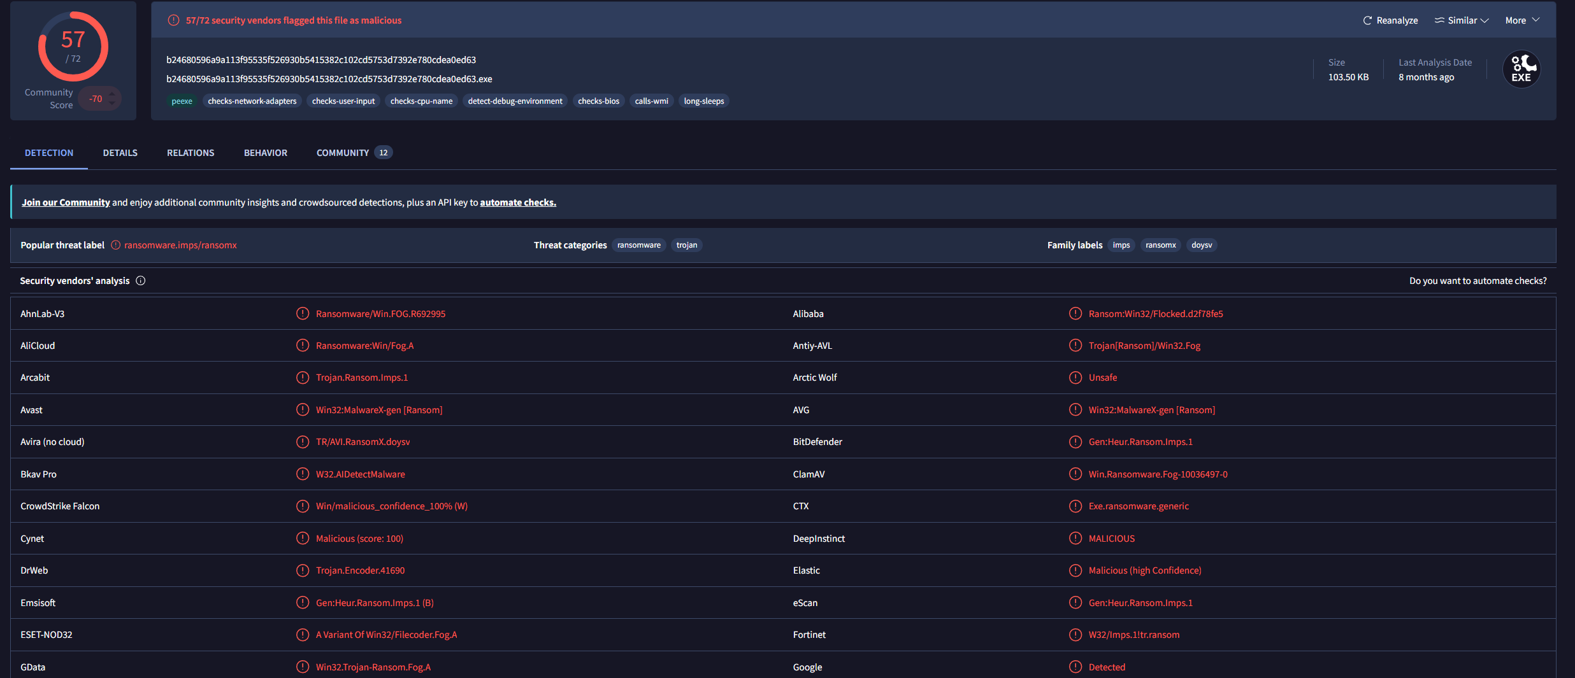Screen dimensions: 1575x678
Task: Click the alert icon in the Avast row
Action: 303,409
